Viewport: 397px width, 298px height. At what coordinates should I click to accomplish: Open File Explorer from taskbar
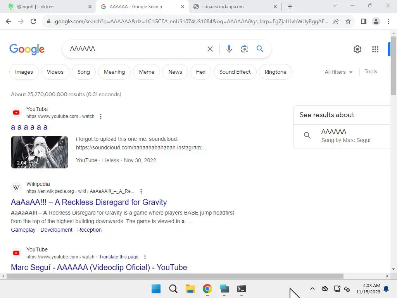(x=190, y=289)
